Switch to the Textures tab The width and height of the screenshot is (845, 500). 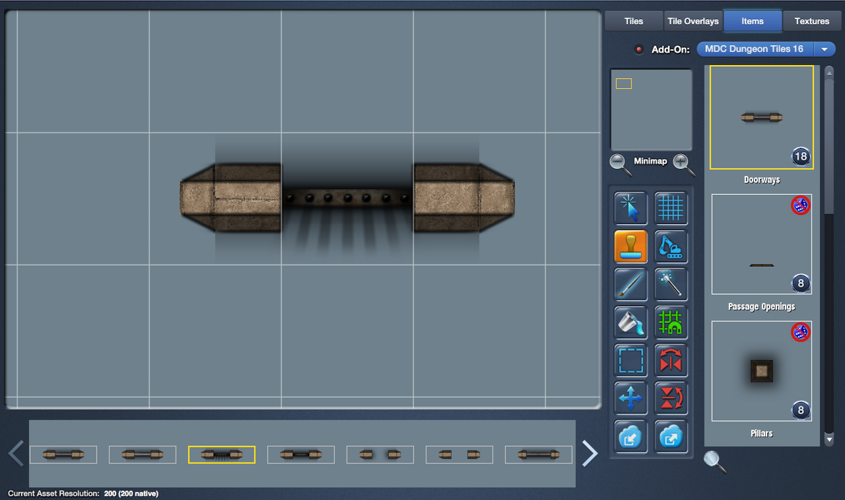[x=812, y=21]
